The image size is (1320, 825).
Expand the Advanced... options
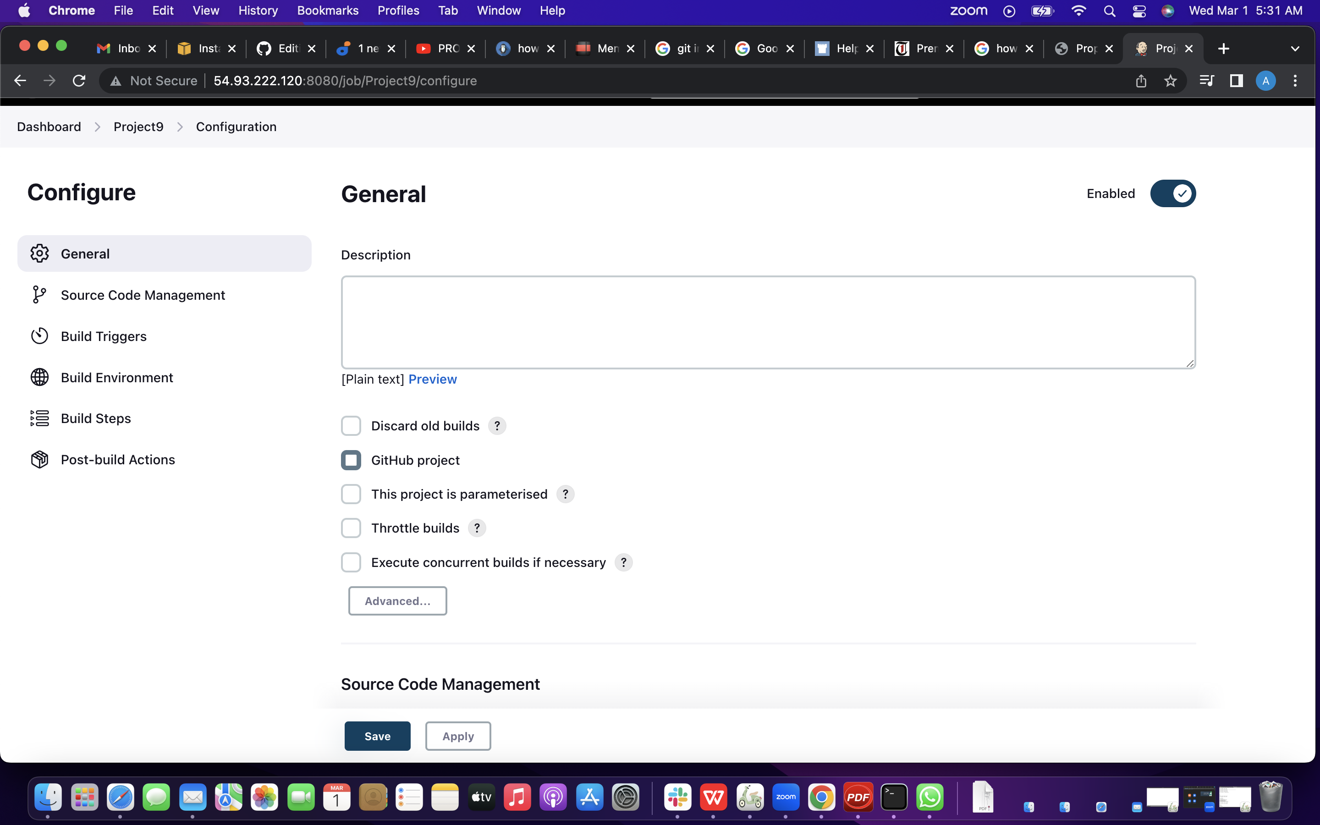pyautogui.click(x=398, y=601)
